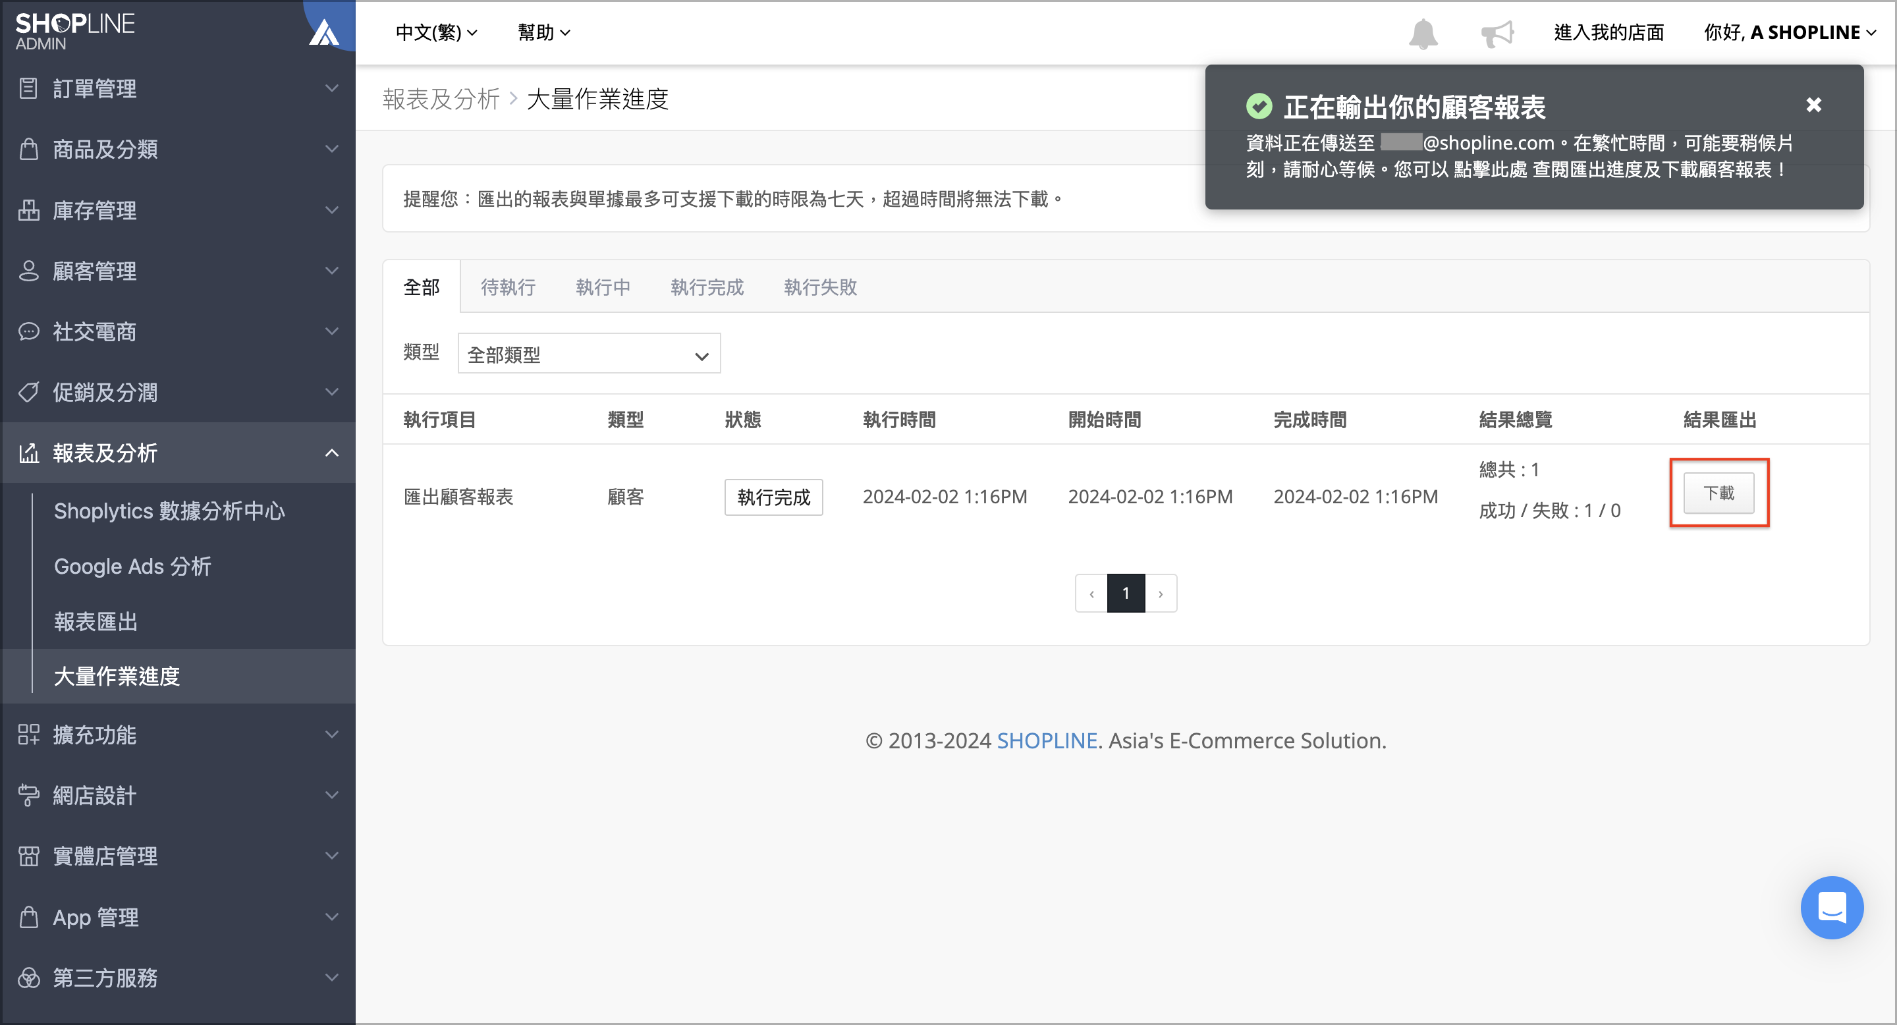Click the inventory boxes icon
Viewport: 1897px width, 1025px height.
pos(29,210)
